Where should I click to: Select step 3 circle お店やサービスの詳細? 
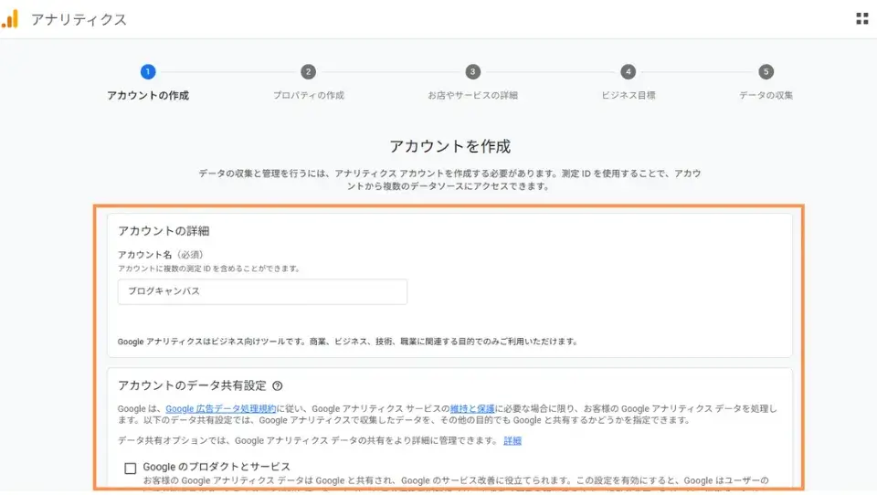click(x=472, y=71)
